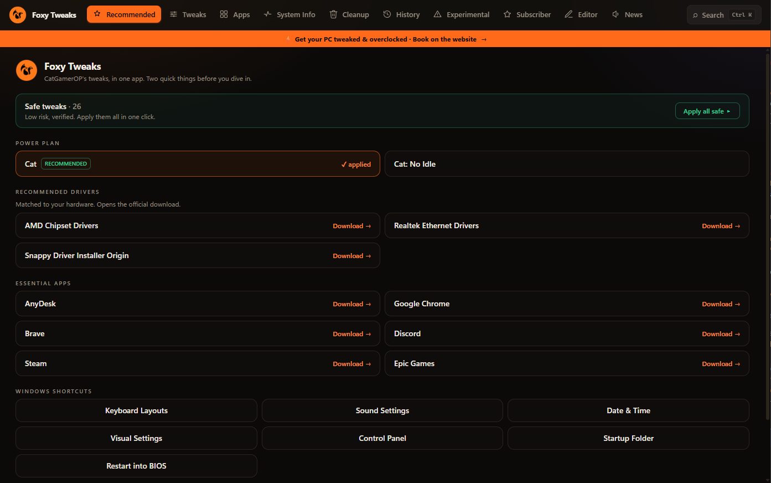Download Steam

coord(351,364)
